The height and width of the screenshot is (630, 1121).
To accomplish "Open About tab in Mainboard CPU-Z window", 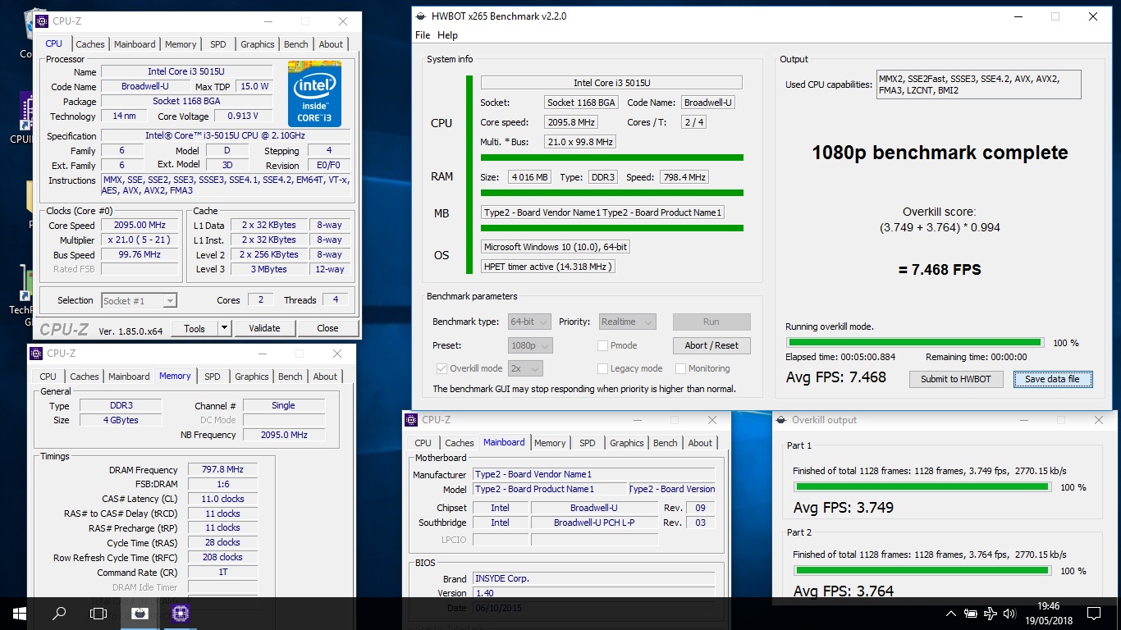I will tap(700, 443).
